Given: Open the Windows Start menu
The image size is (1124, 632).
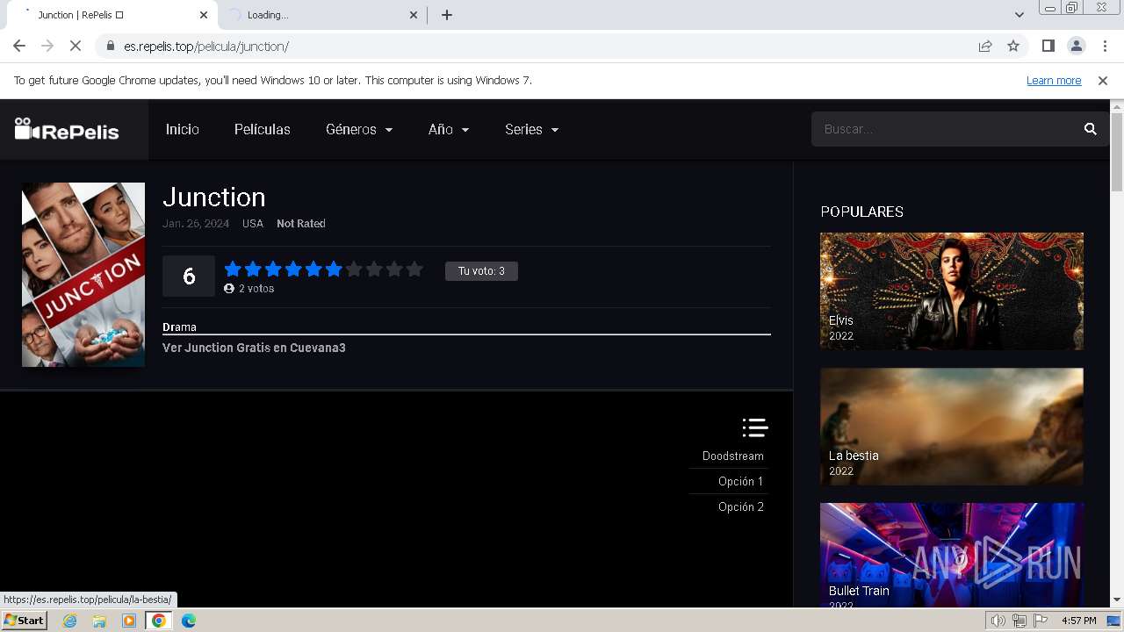Looking at the screenshot, I should pyautogui.click(x=24, y=620).
